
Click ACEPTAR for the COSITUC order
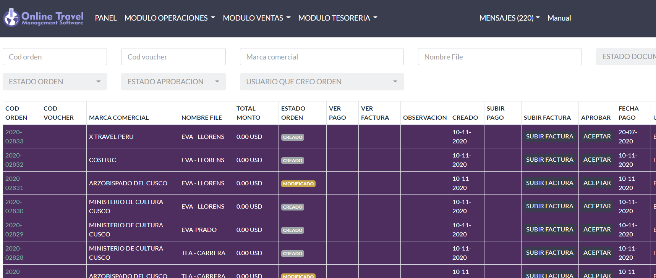point(597,160)
